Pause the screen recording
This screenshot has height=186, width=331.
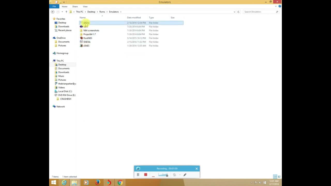click(138, 175)
